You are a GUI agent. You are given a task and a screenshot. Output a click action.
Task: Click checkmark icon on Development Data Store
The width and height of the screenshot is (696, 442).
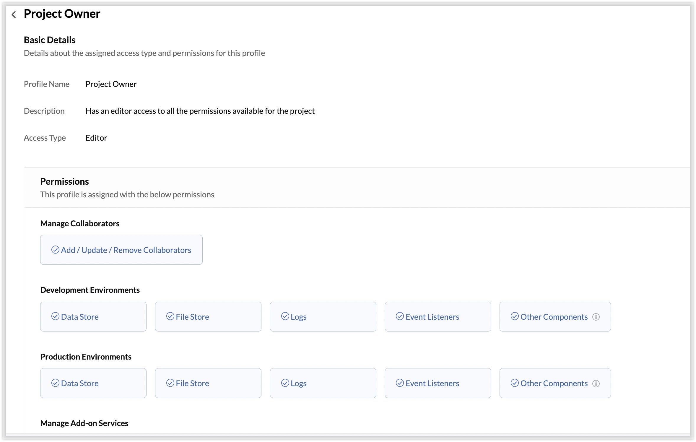[55, 316]
